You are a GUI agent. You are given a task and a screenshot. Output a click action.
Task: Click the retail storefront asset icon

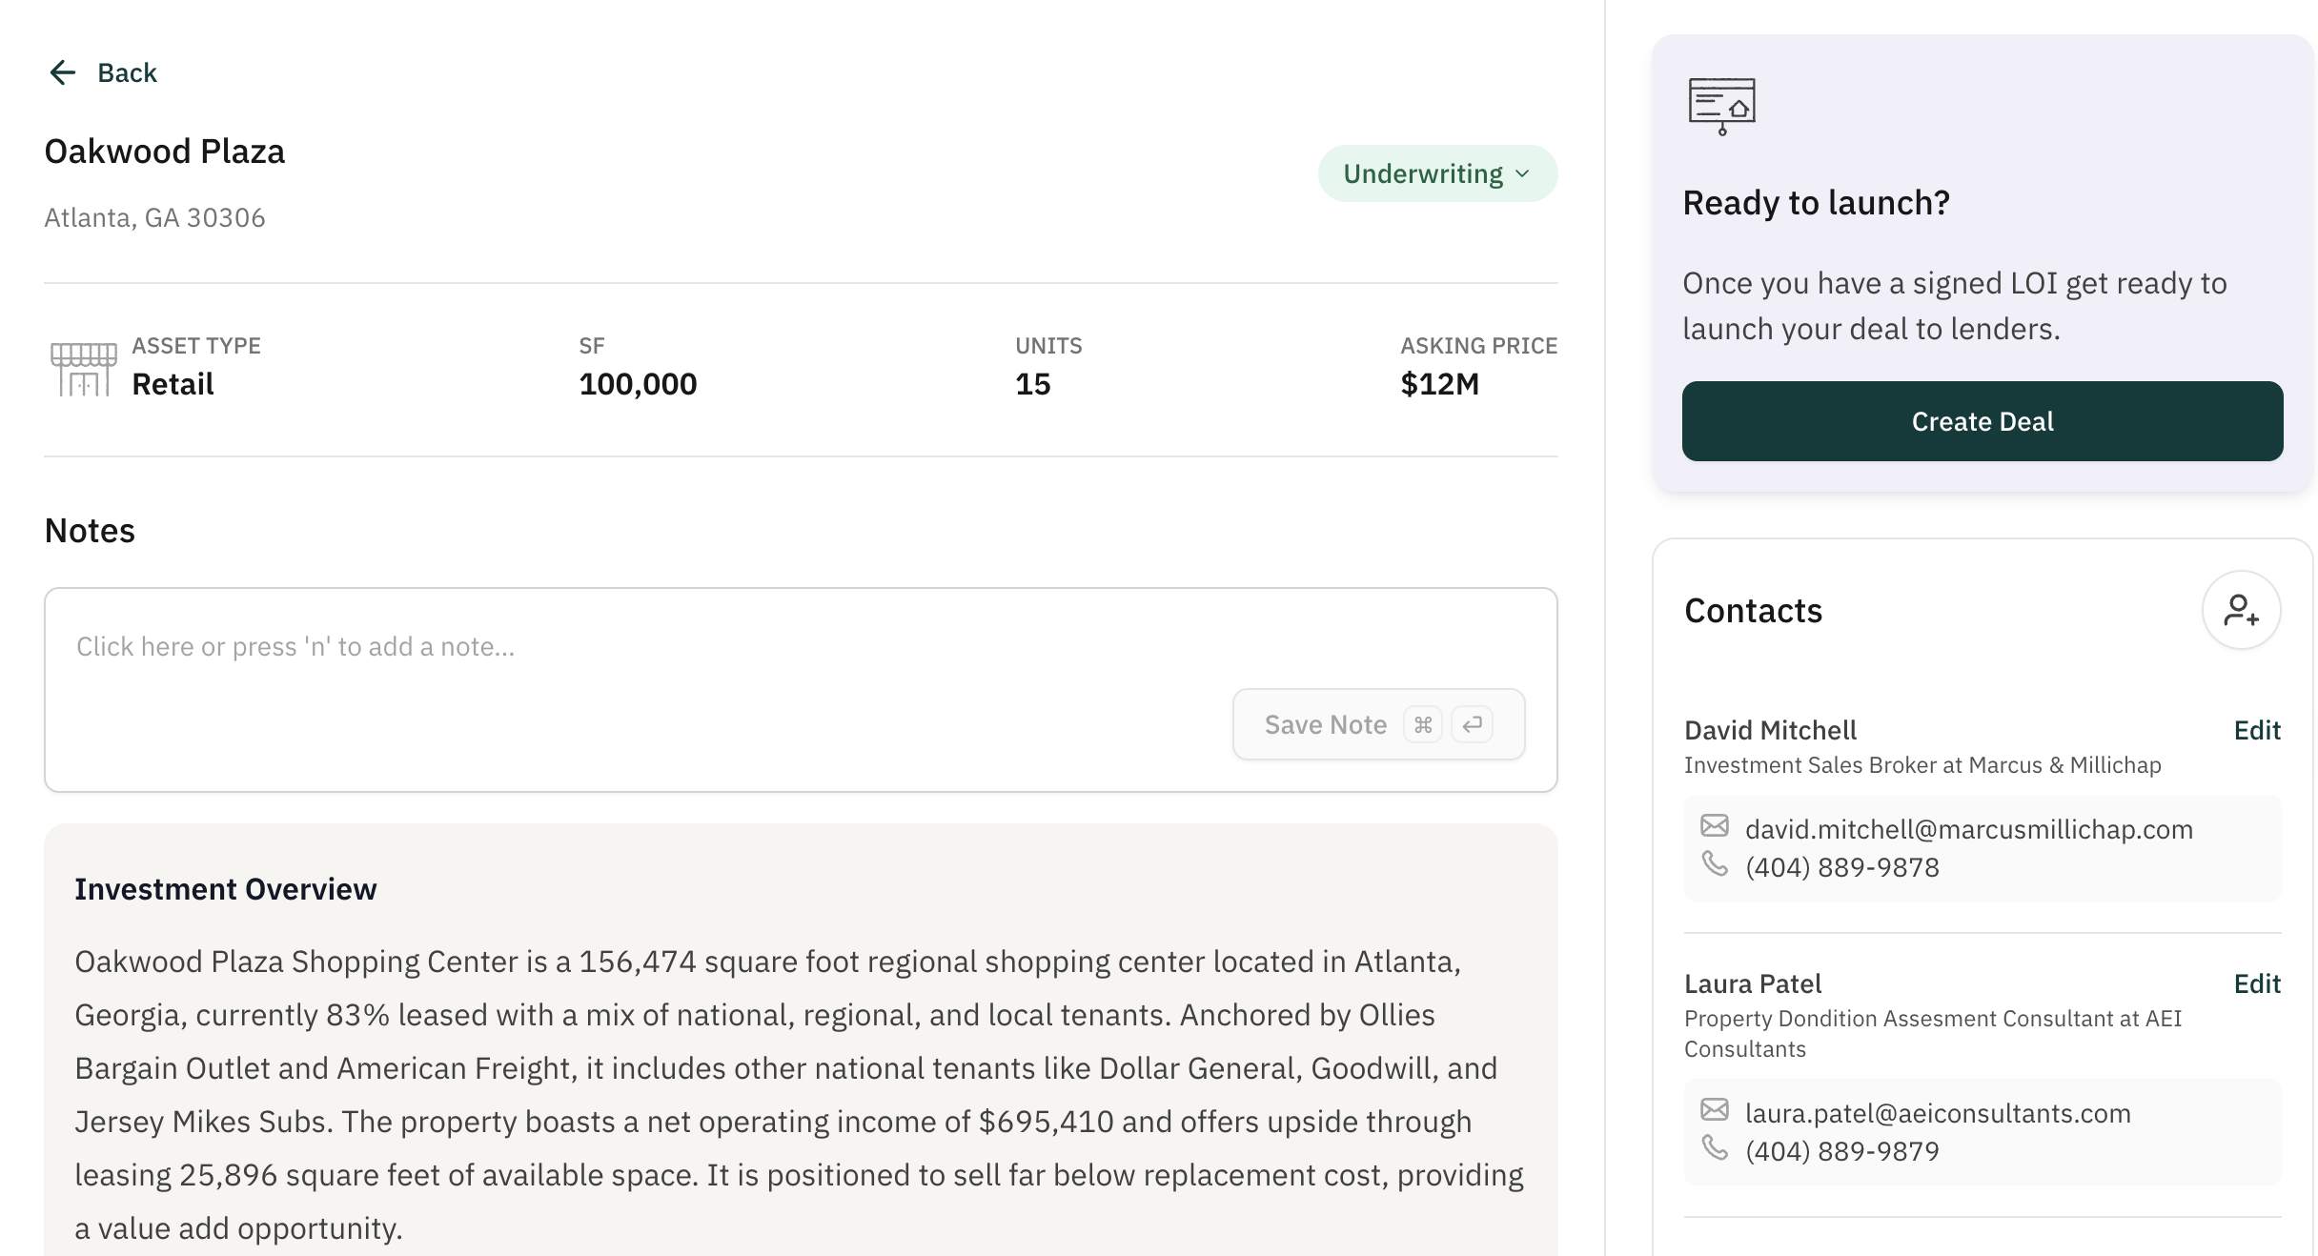tap(84, 369)
